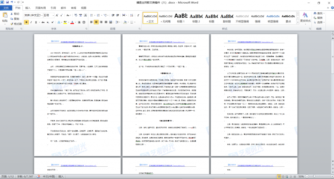
Task: Toggle underline formatting button
Action: tap(37, 22)
